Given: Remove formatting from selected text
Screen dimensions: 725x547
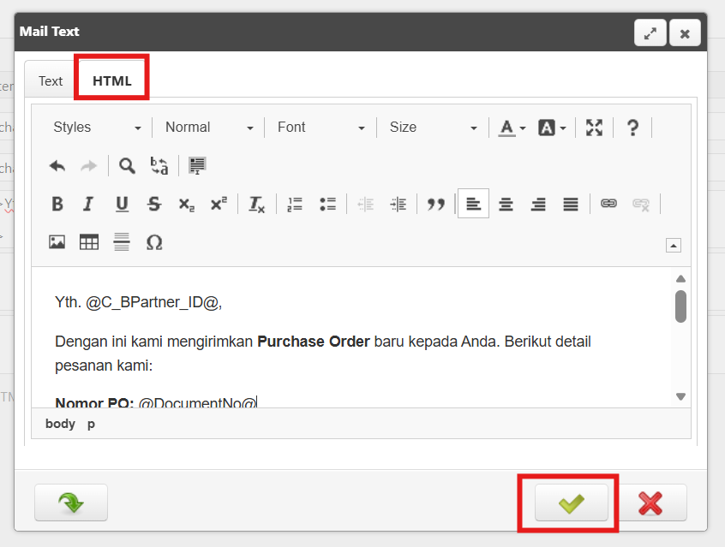Looking at the screenshot, I should pos(256,204).
